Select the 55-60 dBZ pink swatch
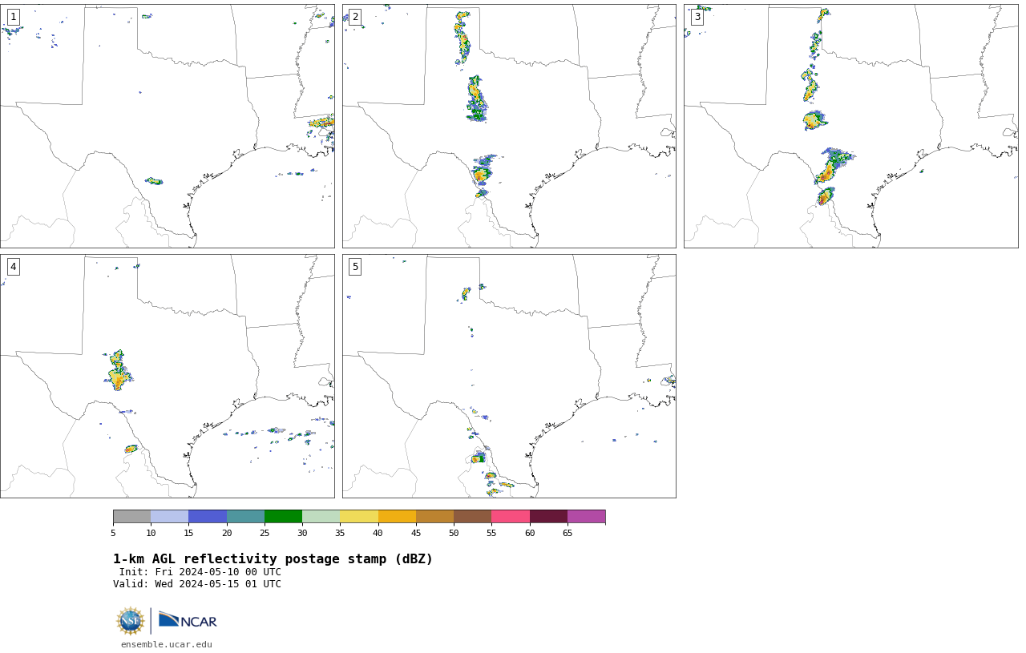 coord(511,516)
